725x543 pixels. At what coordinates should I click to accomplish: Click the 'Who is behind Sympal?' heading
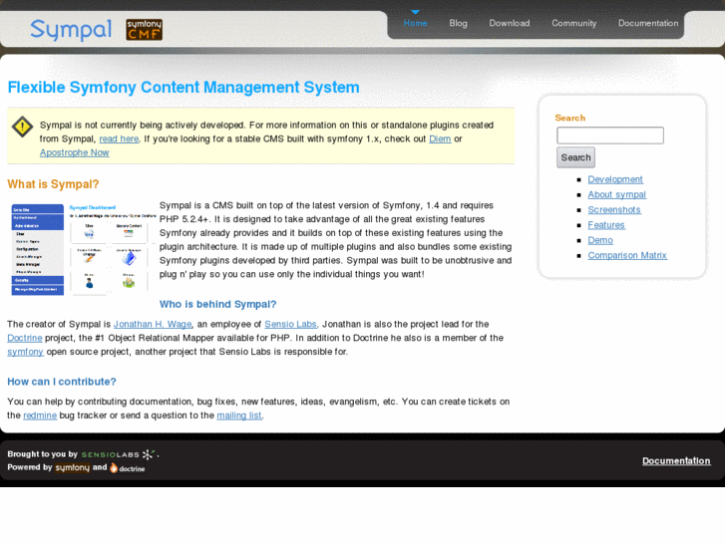tap(217, 305)
